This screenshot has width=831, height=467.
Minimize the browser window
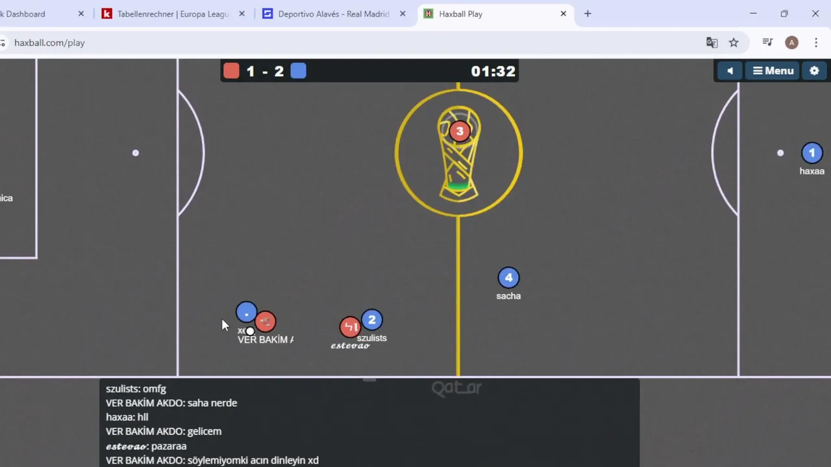coord(753,14)
